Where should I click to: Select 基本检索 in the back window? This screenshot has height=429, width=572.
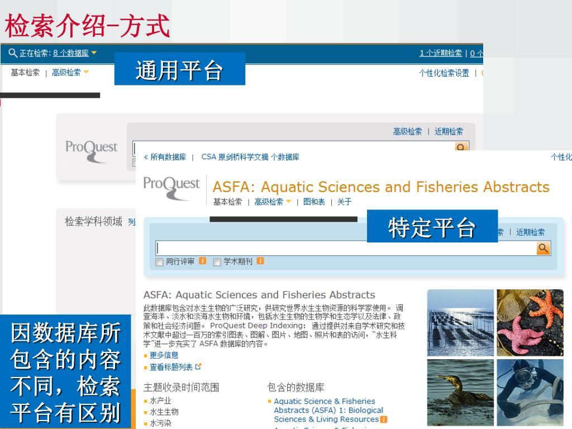tap(25, 73)
